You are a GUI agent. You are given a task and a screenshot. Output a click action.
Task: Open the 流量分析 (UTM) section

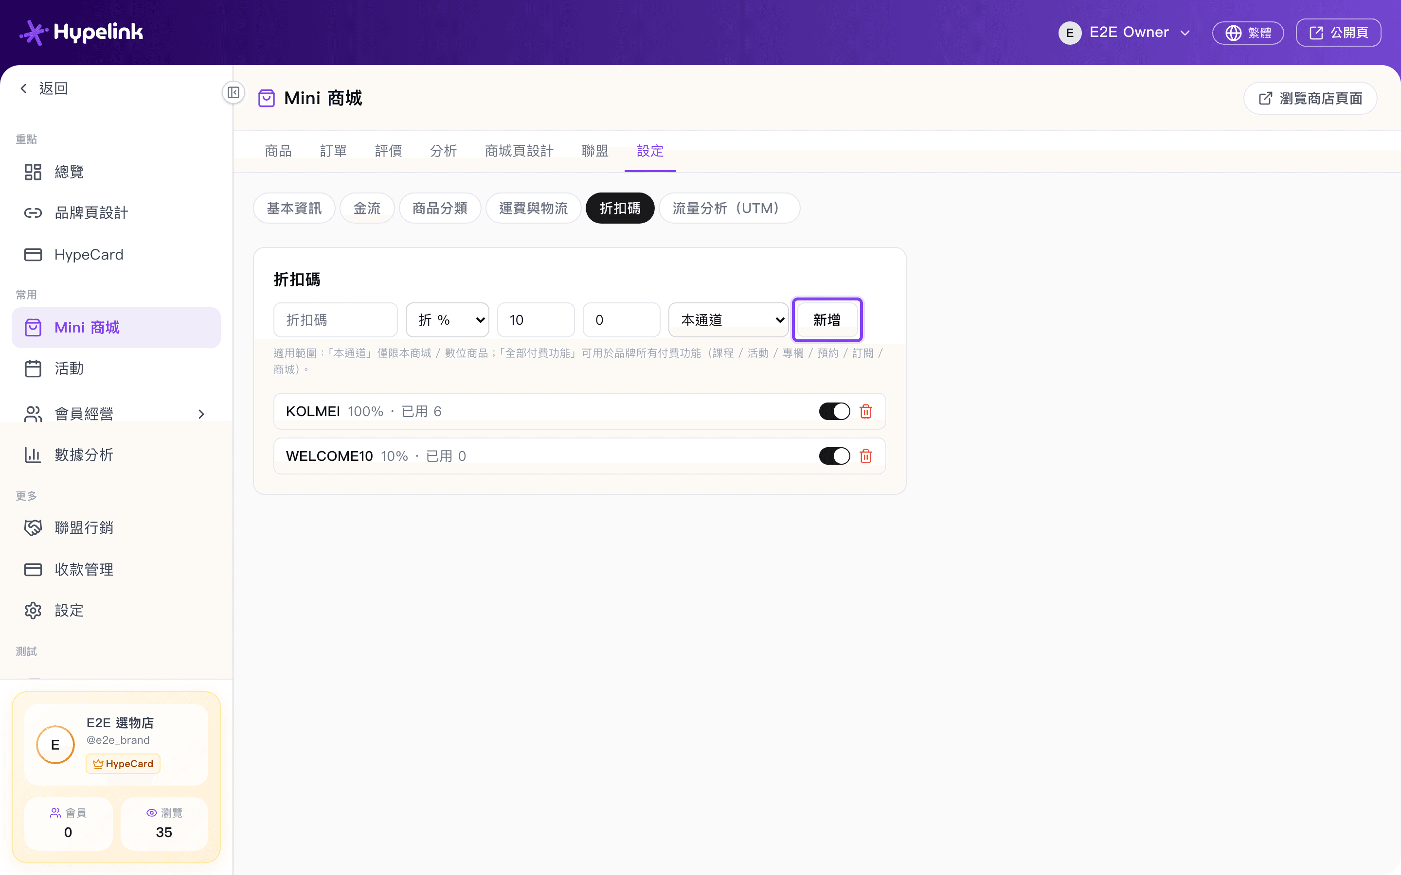(x=730, y=208)
